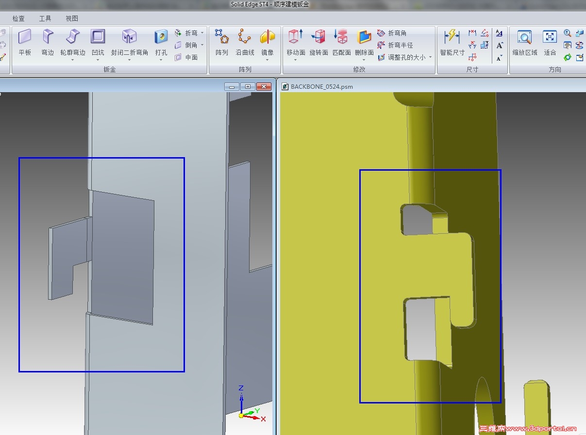Choose the 凹坑 (Dimple) tool
Screen dimensions: 586x435
pyautogui.click(x=98, y=42)
